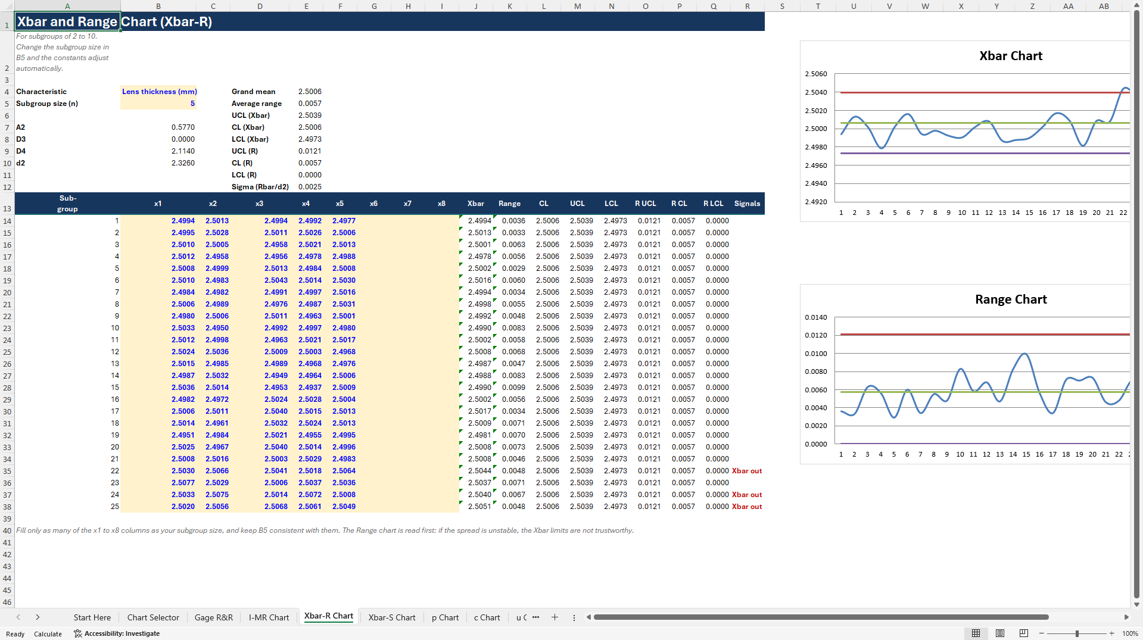Select the Ready status indicator
The width and height of the screenshot is (1143, 640).
click(15, 634)
